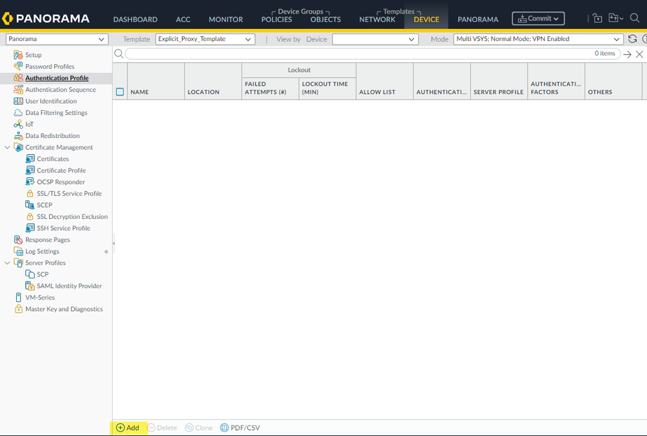Click the refresh icon next to Mode
The width and height of the screenshot is (647, 436).
pyautogui.click(x=632, y=39)
